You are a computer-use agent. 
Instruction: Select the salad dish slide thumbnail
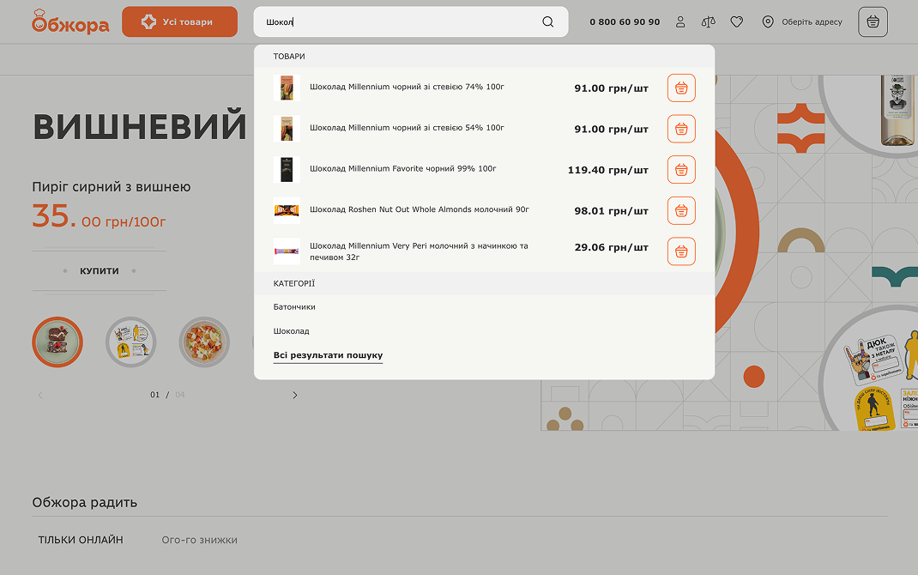[203, 342]
